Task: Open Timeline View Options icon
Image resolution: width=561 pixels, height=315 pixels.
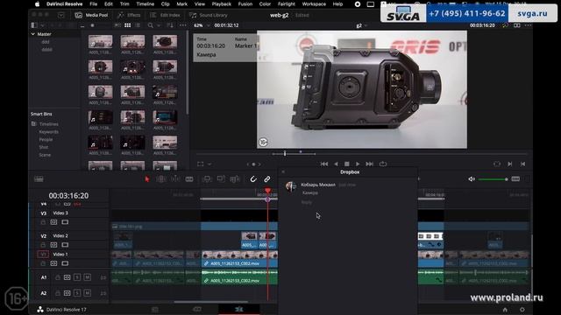Action: coord(39,178)
